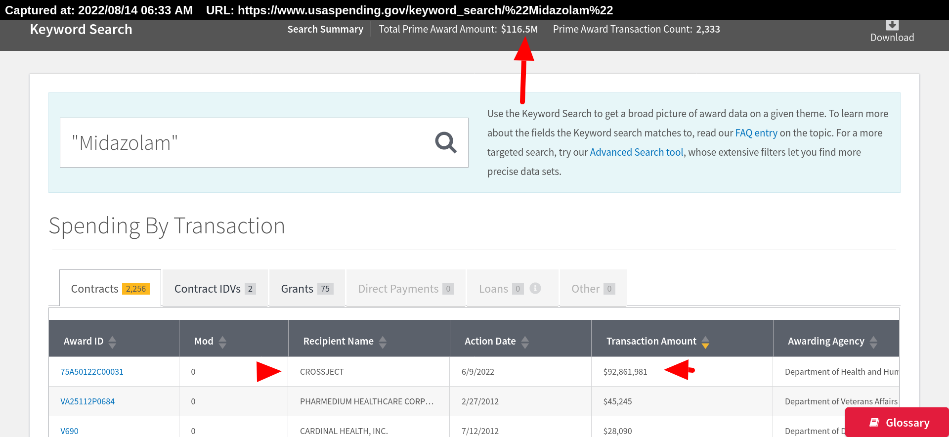
Task: Click action date 7/12/2012
Action: coord(480,431)
